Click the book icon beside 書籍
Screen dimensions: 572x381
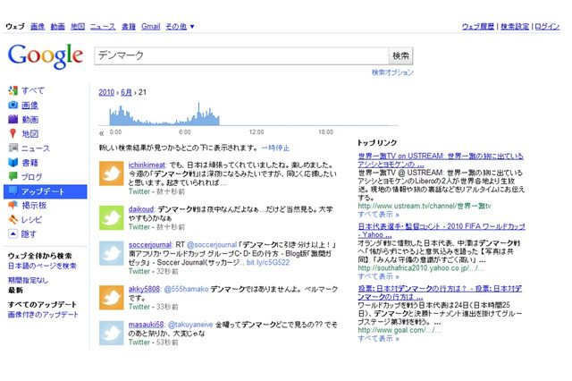click(x=13, y=163)
